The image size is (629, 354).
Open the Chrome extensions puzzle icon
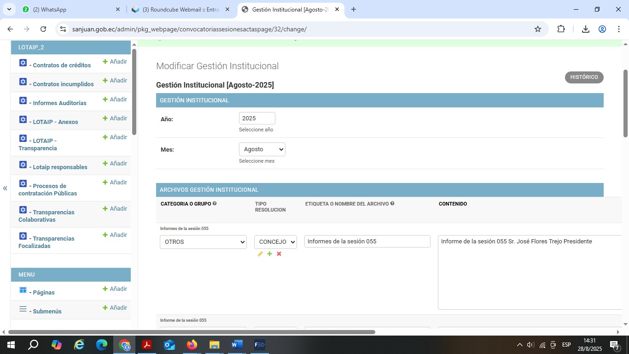coord(561,29)
